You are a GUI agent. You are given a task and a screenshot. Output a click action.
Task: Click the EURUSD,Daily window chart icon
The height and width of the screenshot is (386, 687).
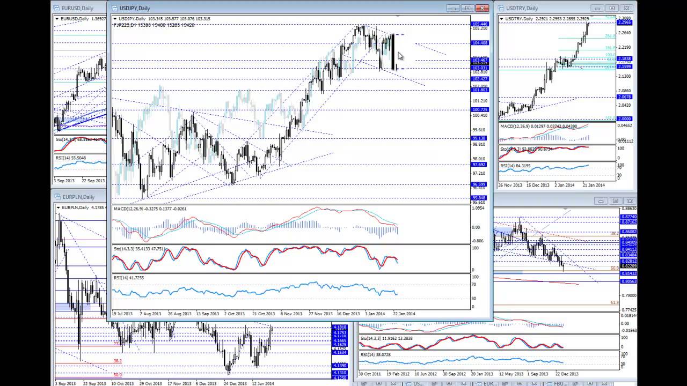pyautogui.click(x=56, y=8)
